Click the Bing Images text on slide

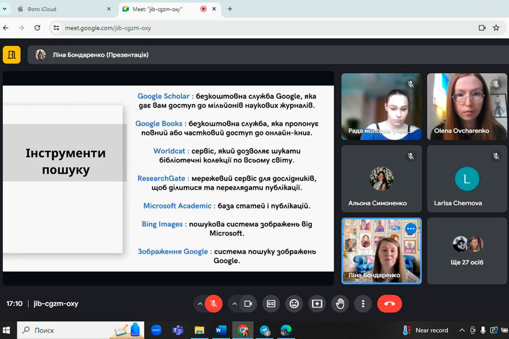pos(162,224)
